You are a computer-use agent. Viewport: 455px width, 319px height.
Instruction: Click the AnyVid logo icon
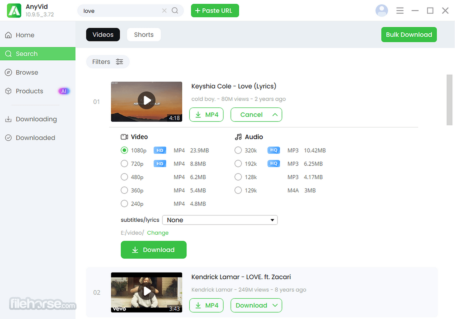14,11
